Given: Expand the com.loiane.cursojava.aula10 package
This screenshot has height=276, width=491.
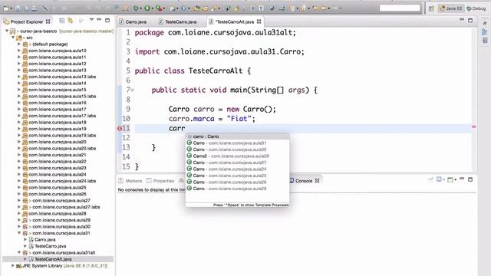Looking at the screenshot, I should point(19,51).
